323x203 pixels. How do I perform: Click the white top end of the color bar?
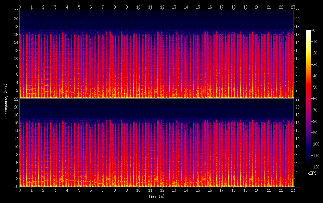[309, 31]
